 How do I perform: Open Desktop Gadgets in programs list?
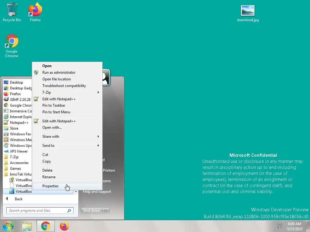point(17,88)
